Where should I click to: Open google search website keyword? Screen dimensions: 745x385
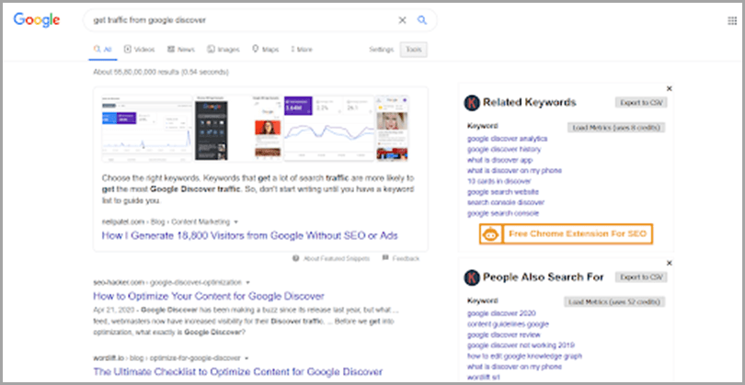[503, 192]
